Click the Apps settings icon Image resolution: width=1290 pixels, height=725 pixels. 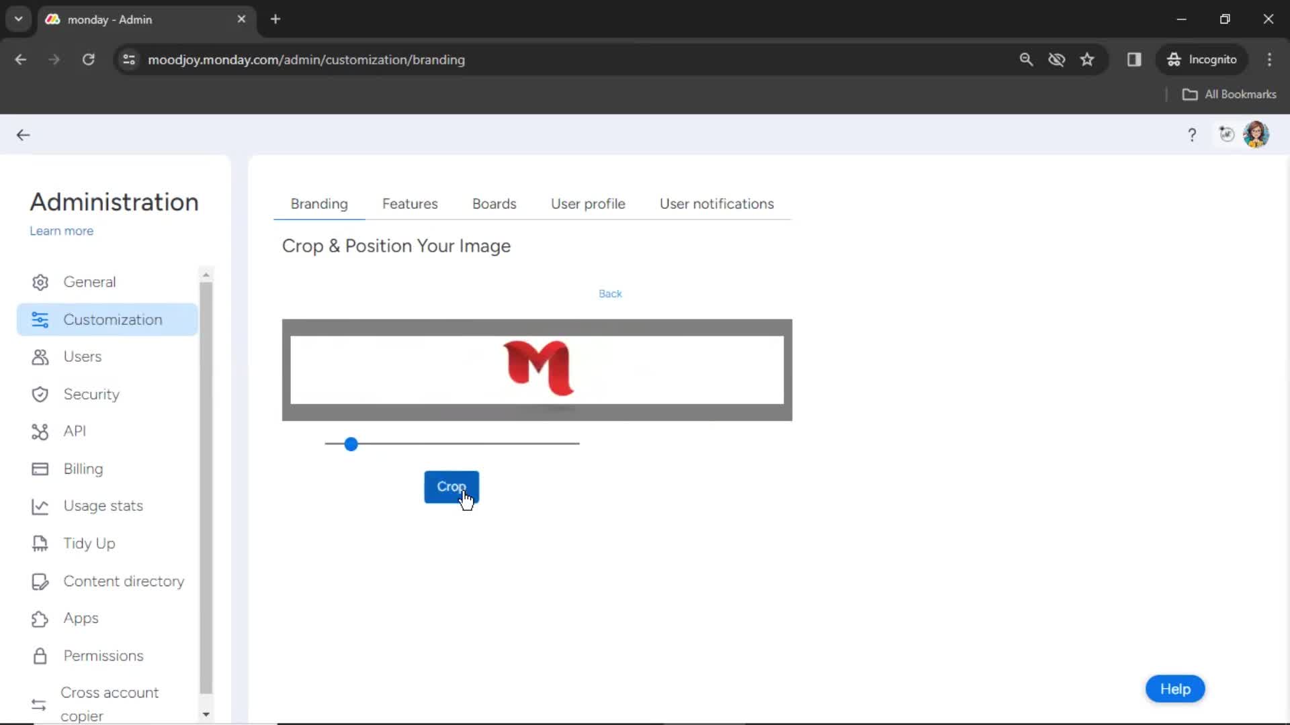tap(39, 618)
